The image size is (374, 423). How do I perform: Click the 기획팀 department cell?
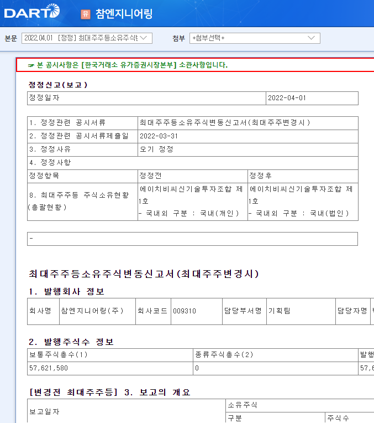(x=301, y=311)
